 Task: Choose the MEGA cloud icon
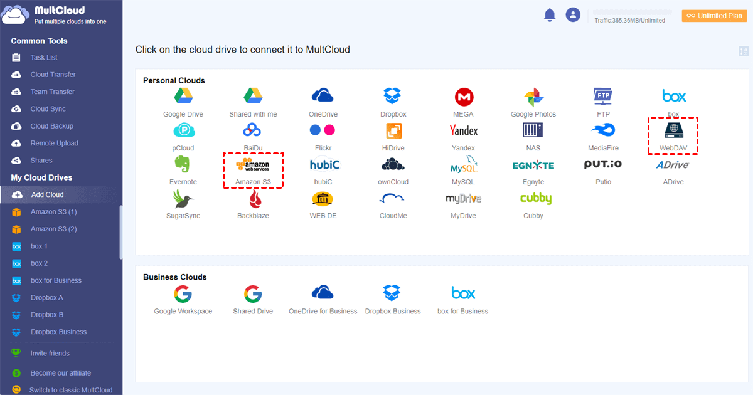point(463,97)
